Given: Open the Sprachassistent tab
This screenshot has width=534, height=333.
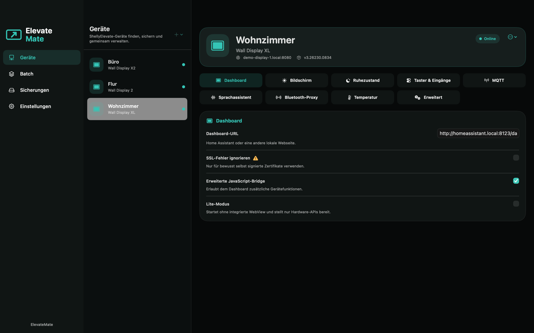Looking at the screenshot, I should [231, 97].
